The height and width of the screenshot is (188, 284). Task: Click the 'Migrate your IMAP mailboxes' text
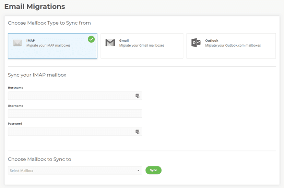point(48,45)
